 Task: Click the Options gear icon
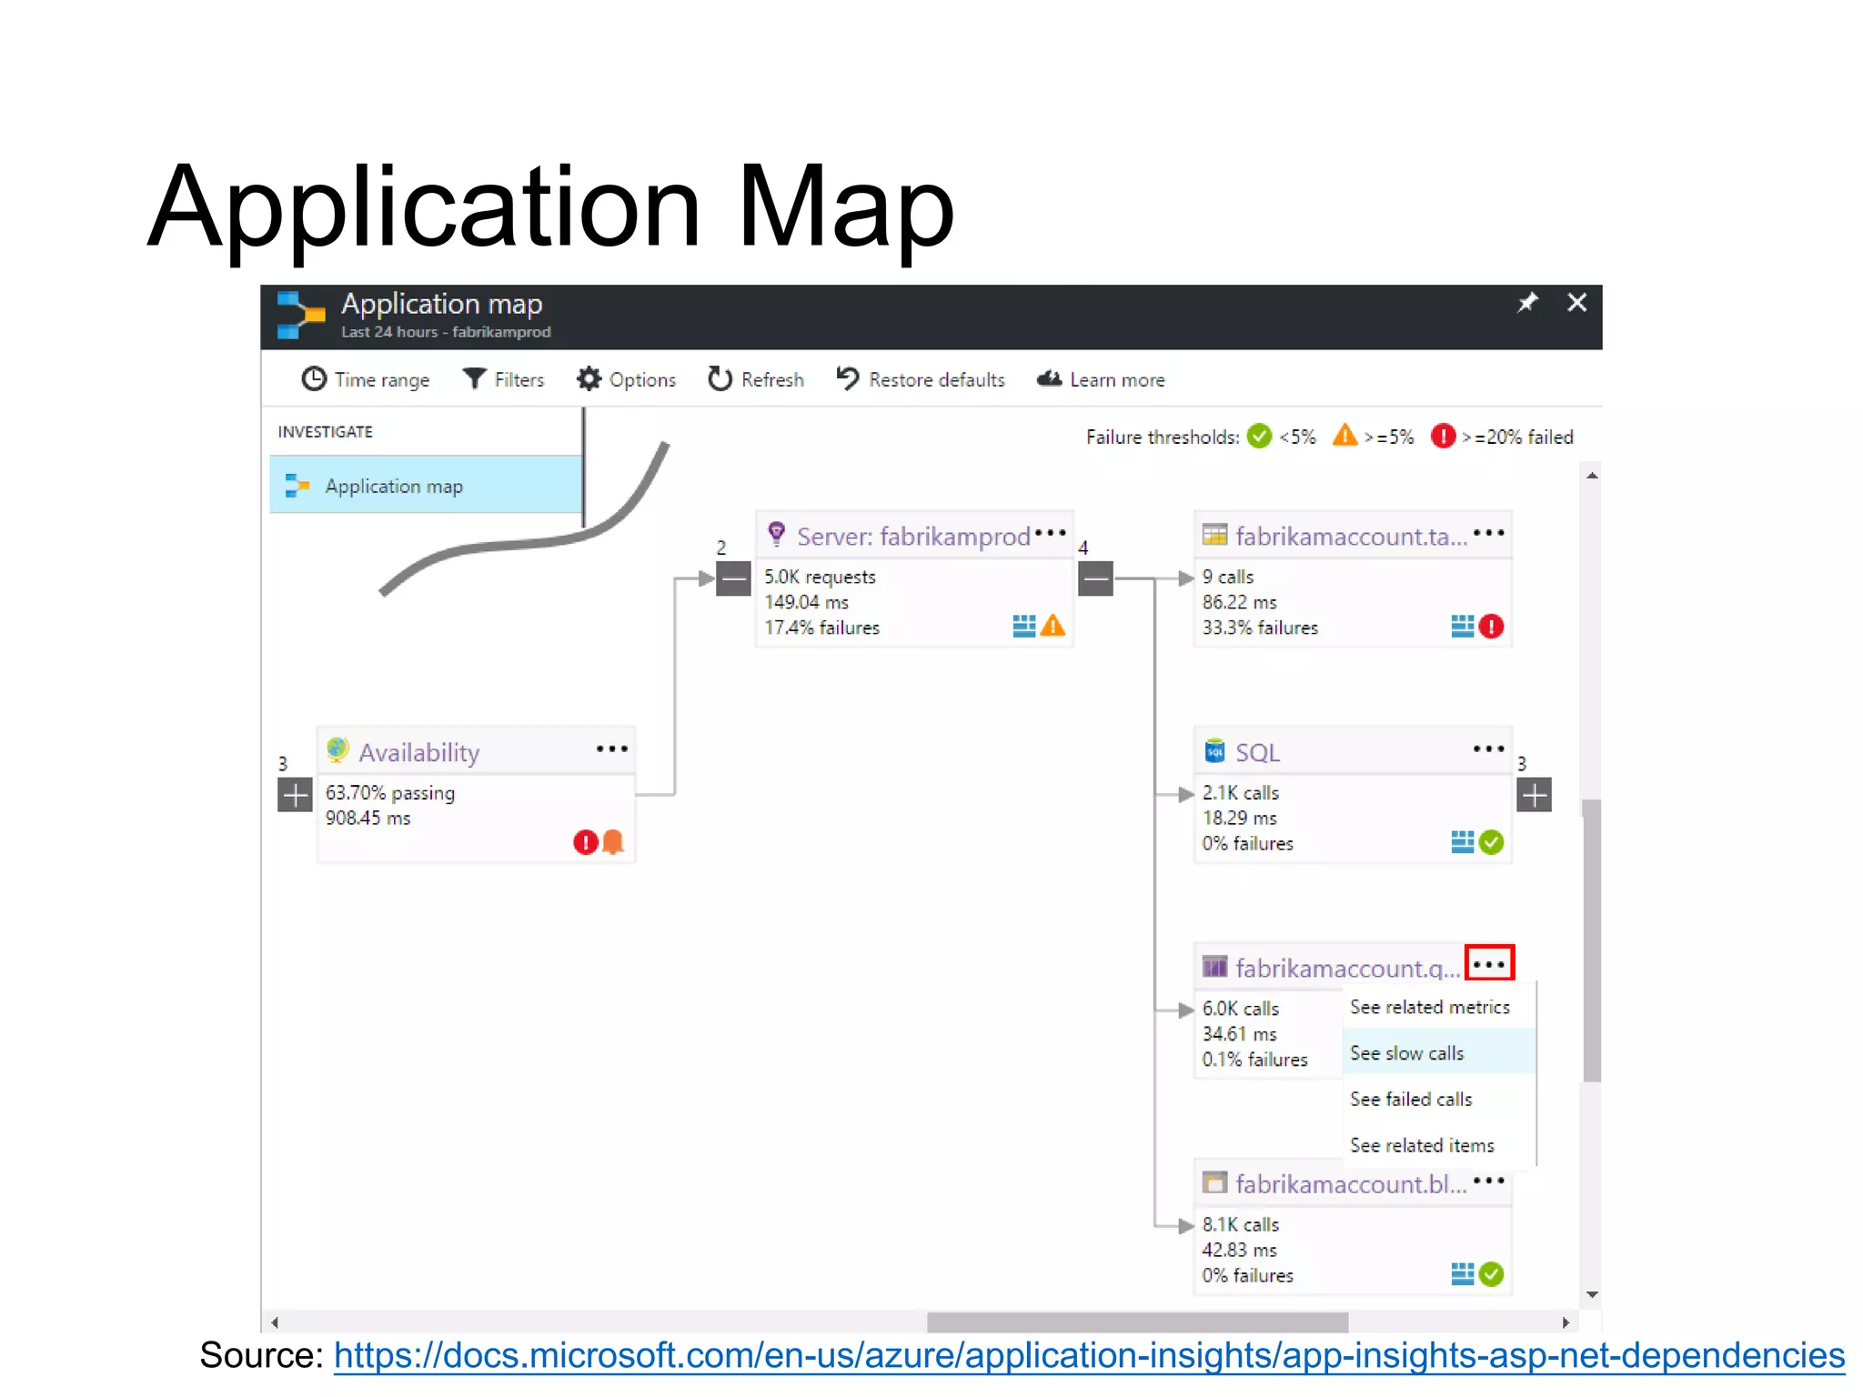pos(589,379)
